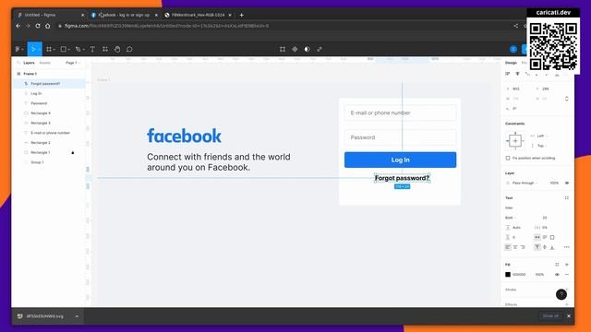Set text align left

(508, 247)
